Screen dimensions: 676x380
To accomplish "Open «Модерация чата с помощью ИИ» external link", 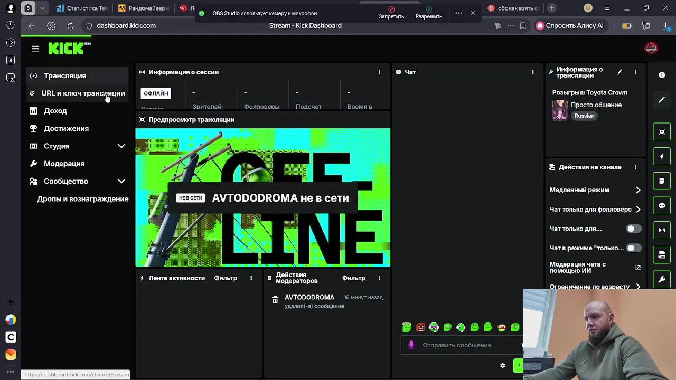I will (638, 268).
